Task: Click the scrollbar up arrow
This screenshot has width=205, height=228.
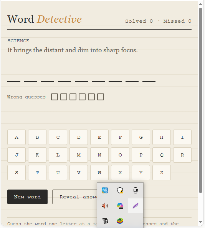Action: (x=200, y=4)
